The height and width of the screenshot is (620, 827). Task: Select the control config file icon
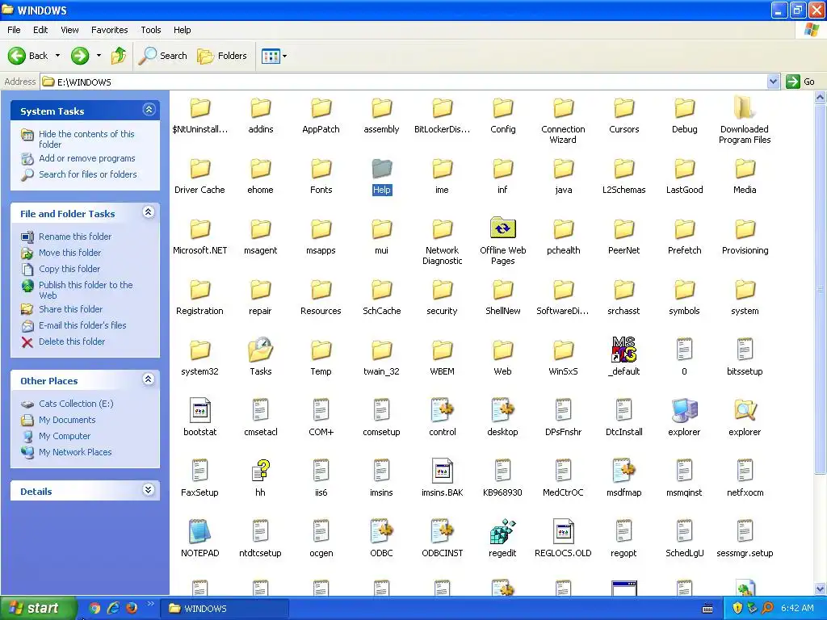pos(442,410)
